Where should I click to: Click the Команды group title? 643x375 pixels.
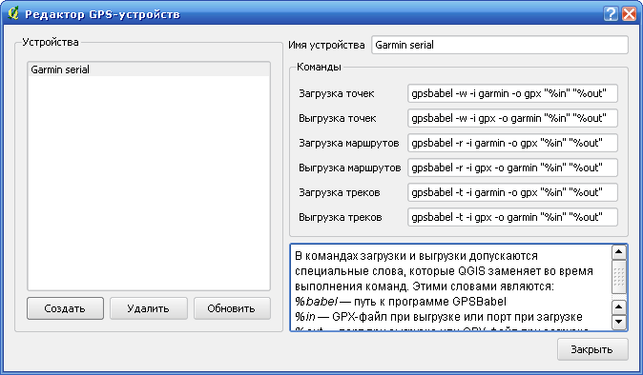coord(319,67)
